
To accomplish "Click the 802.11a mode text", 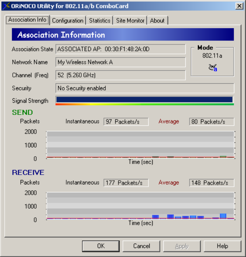I will tap(212, 56).
